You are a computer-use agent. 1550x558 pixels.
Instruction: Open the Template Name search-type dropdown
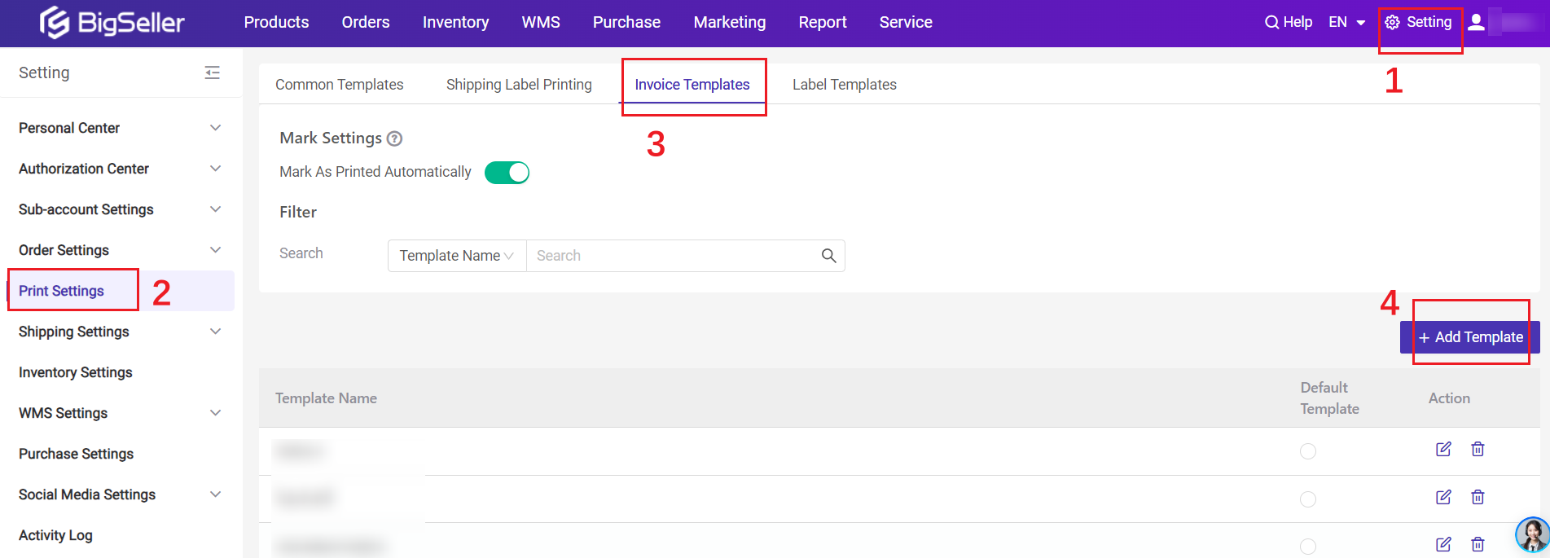457,256
